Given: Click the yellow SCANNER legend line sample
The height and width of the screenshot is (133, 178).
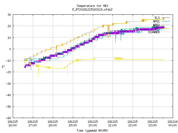Looking at the screenshot, I should click(165, 32).
